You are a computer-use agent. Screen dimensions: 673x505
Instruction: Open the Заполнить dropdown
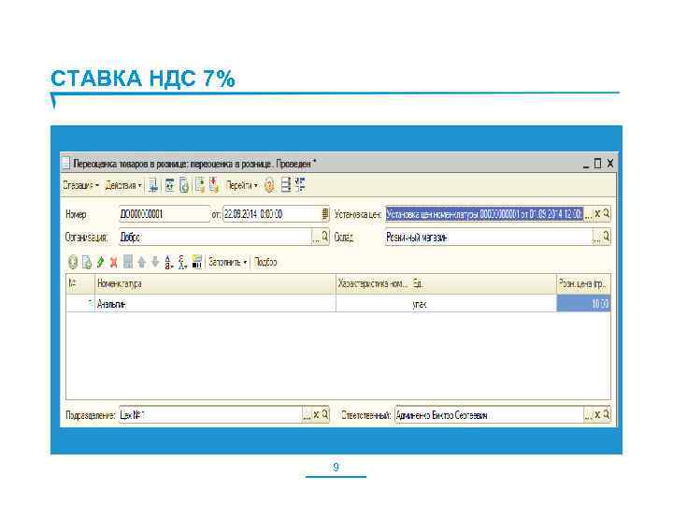click(x=228, y=262)
